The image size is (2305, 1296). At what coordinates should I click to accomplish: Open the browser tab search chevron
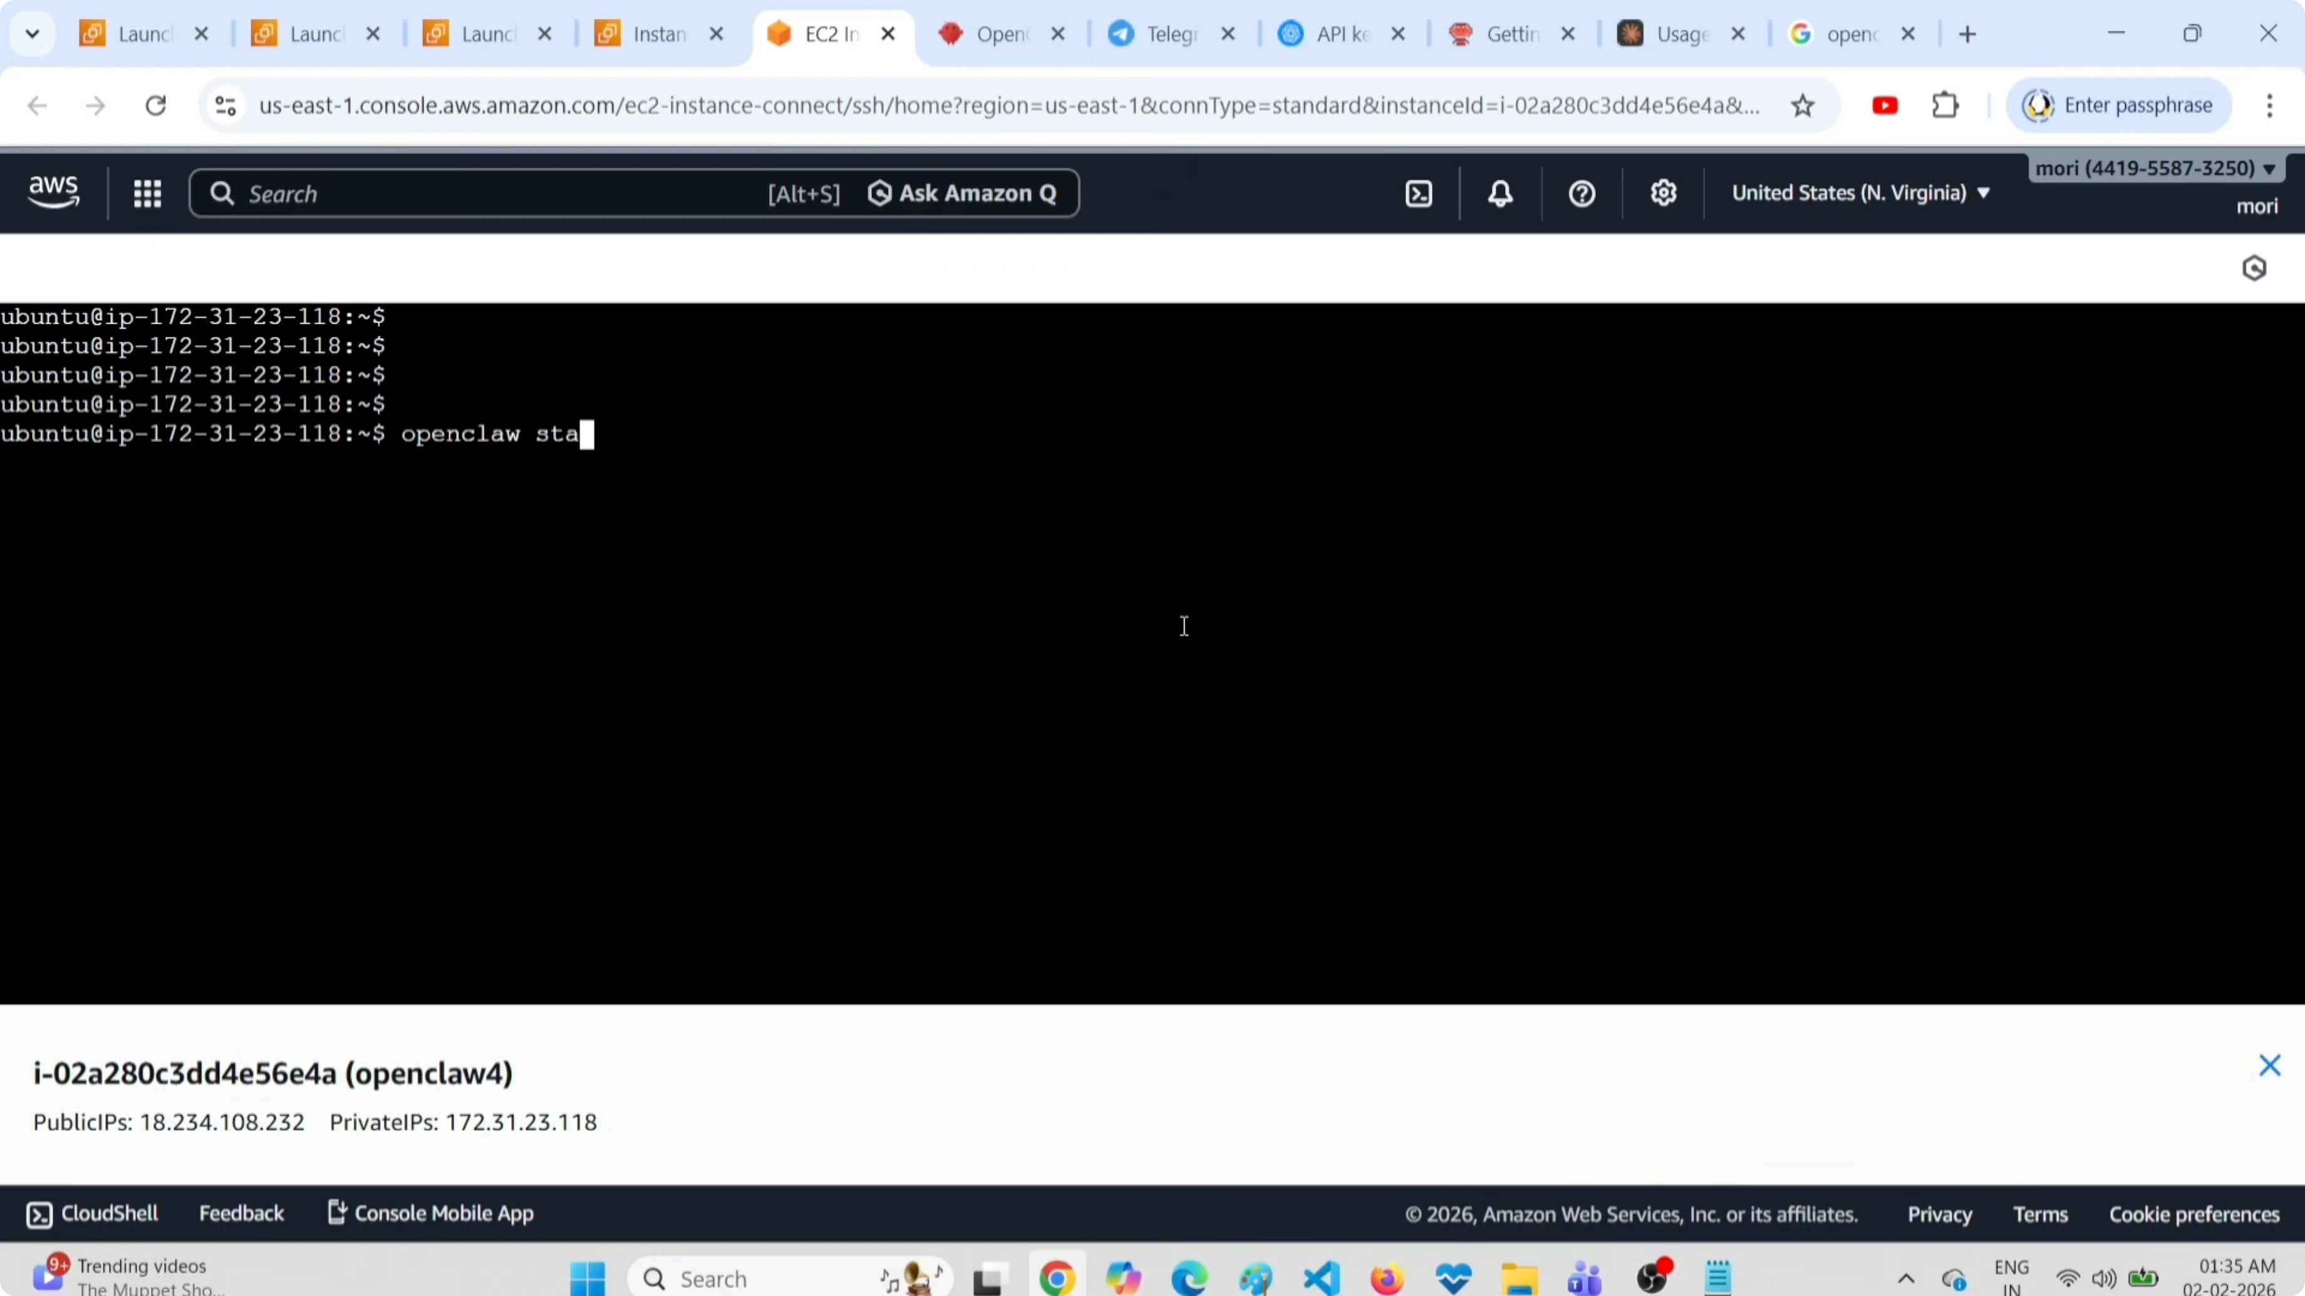(32, 33)
